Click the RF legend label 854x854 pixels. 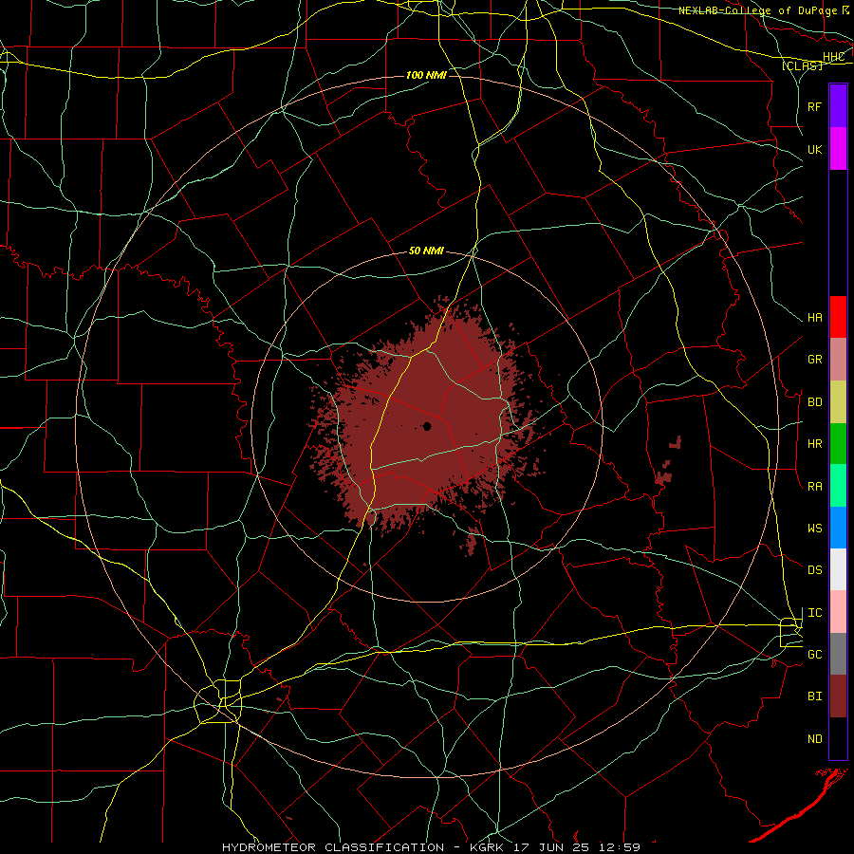coord(815,106)
